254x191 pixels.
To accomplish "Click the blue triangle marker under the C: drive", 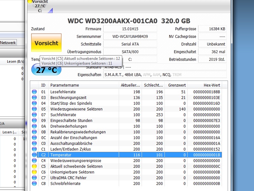I will [50, 11].
